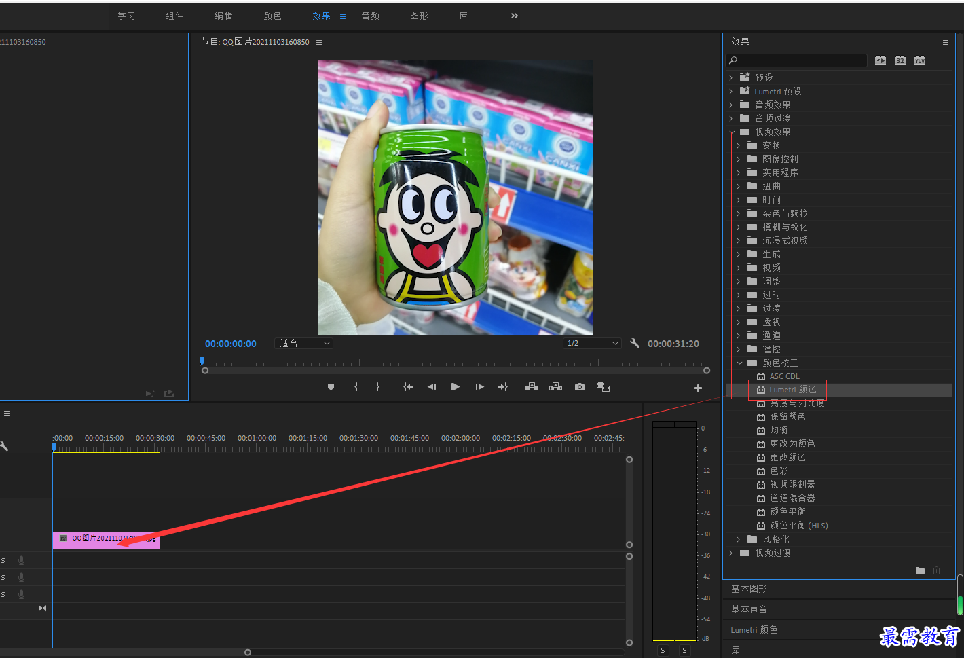Collapse the 颜色校正 folder

(x=739, y=363)
